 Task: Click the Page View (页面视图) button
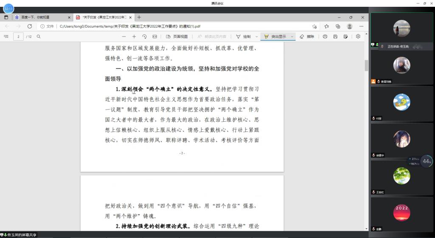[177, 36]
